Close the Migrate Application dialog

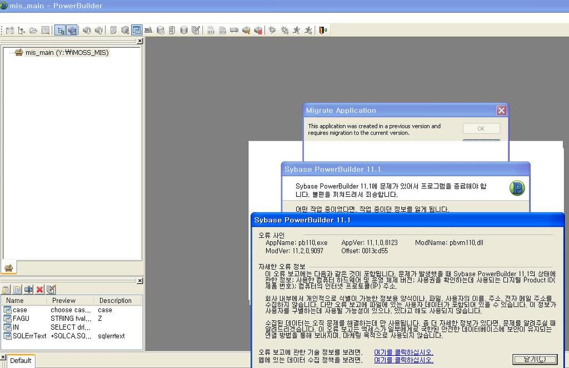point(501,110)
